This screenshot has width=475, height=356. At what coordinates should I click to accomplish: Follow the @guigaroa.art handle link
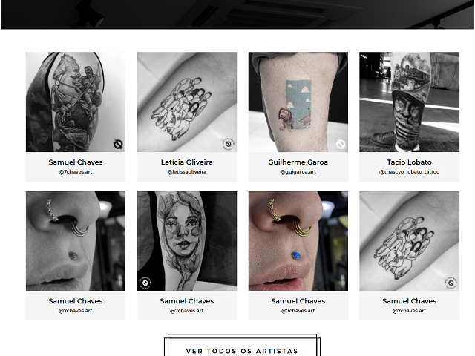point(298,171)
